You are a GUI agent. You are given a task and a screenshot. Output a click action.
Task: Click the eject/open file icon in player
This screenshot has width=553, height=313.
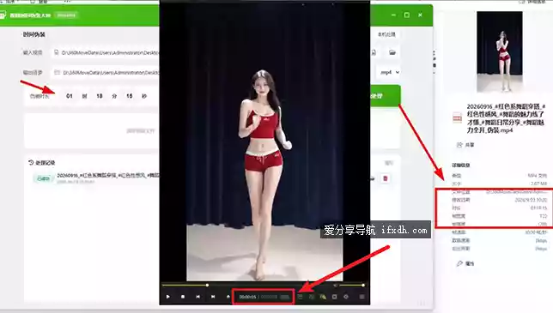point(228,297)
